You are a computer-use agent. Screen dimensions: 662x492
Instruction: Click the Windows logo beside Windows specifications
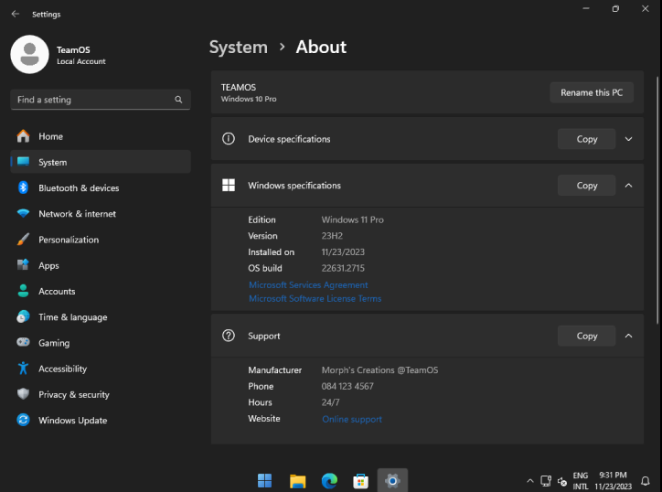pos(229,185)
